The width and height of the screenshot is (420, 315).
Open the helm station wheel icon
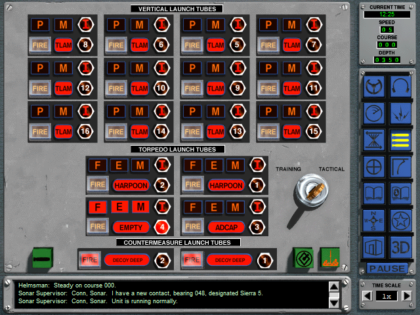pyautogui.click(x=374, y=86)
